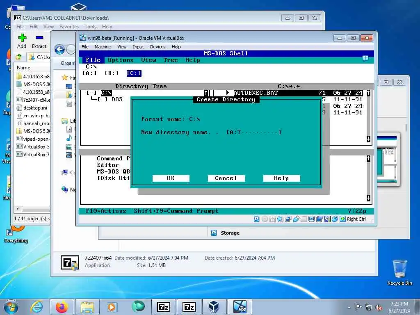The height and width of the screenshot is (315, 420).
Task: Select drive C: in MS-DOS Shell
Action: [134, 73]
